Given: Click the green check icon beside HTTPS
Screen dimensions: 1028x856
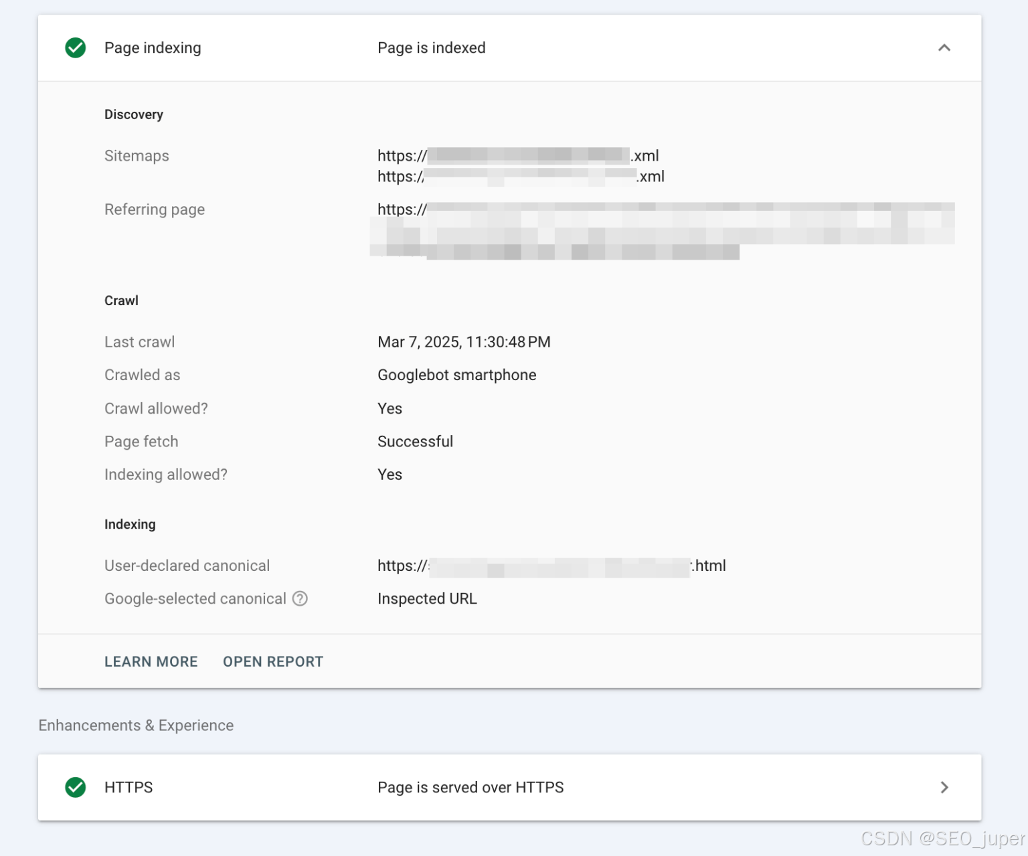Looking at the screenshot, I should (76, 787).
